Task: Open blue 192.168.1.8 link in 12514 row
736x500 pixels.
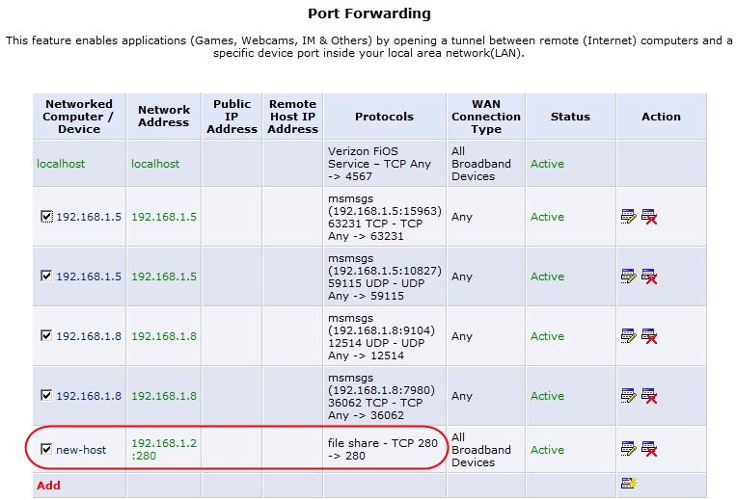Action: tap(89, 336)
